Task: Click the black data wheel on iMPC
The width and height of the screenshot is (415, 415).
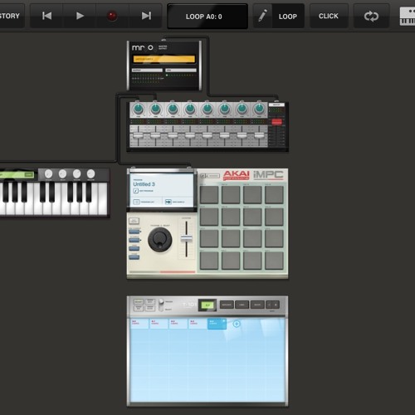Action: (159, 240)
